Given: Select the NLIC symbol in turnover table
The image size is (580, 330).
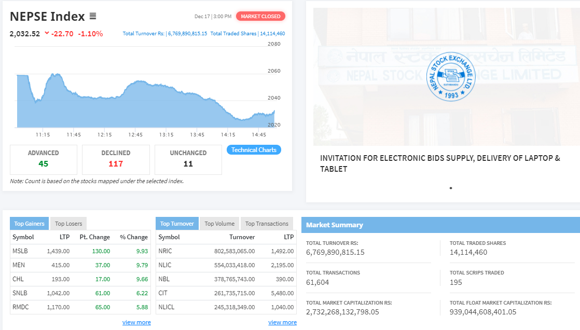Looking at the screenshot, I should coord(164,265).
